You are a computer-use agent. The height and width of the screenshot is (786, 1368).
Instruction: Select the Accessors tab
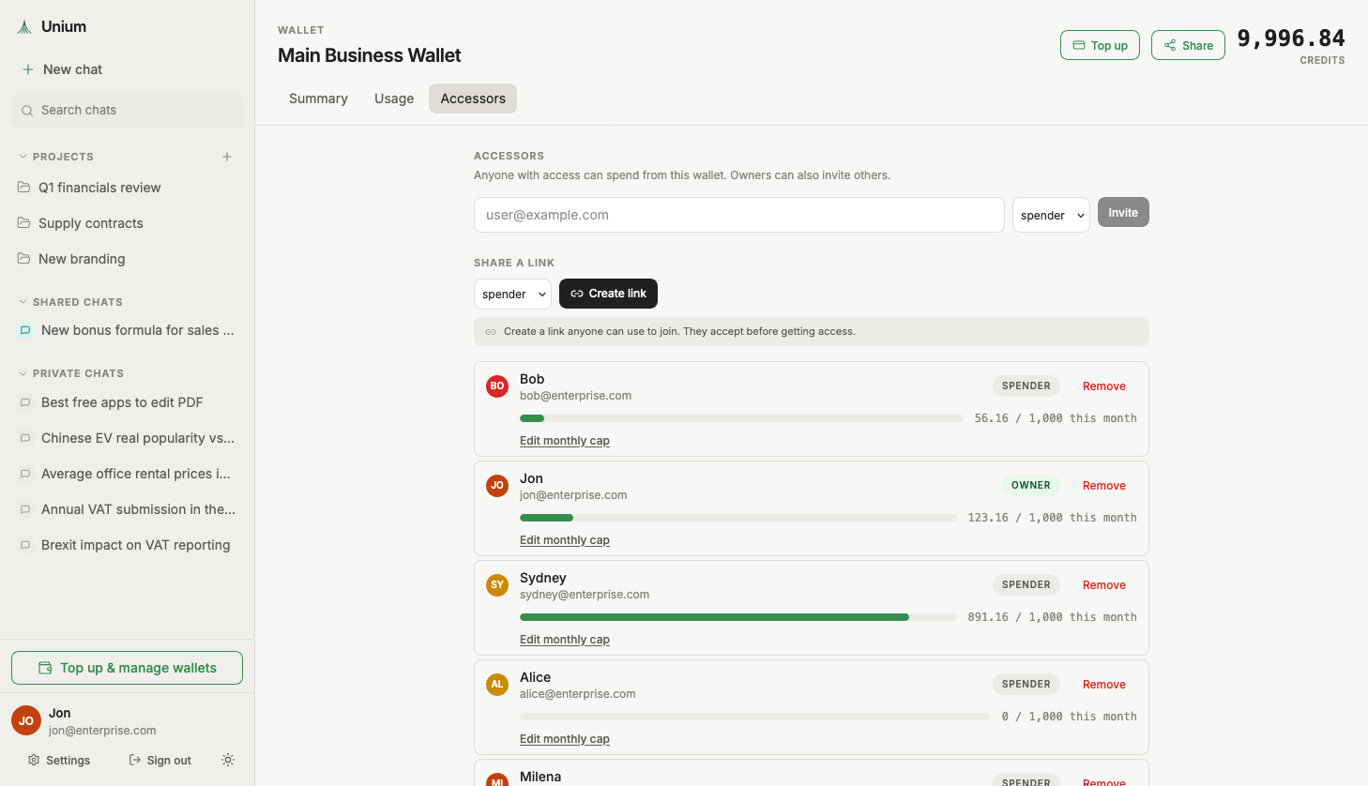point(473,98)
